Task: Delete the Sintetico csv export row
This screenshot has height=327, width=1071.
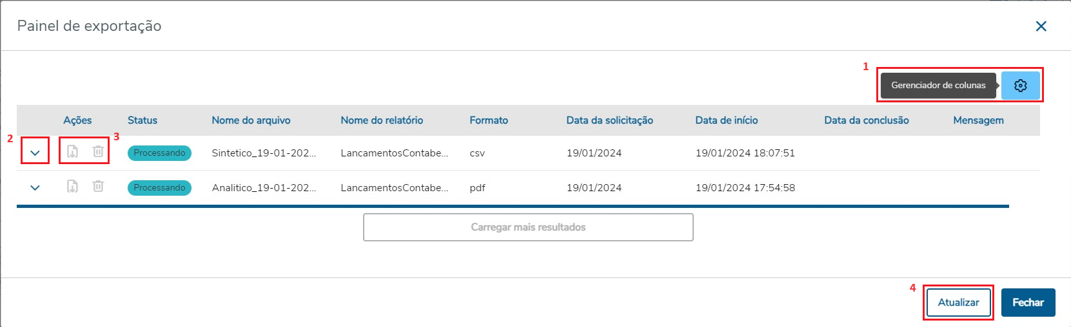Action: pyautogui.click(x=98, y=152)
